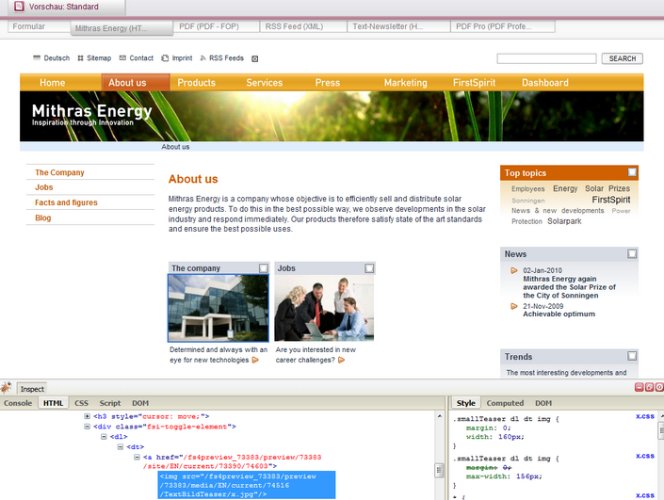The height and width of the screenshot is (500, 664).
Task: Open the Products menu item
Action: tap(197, 83)
